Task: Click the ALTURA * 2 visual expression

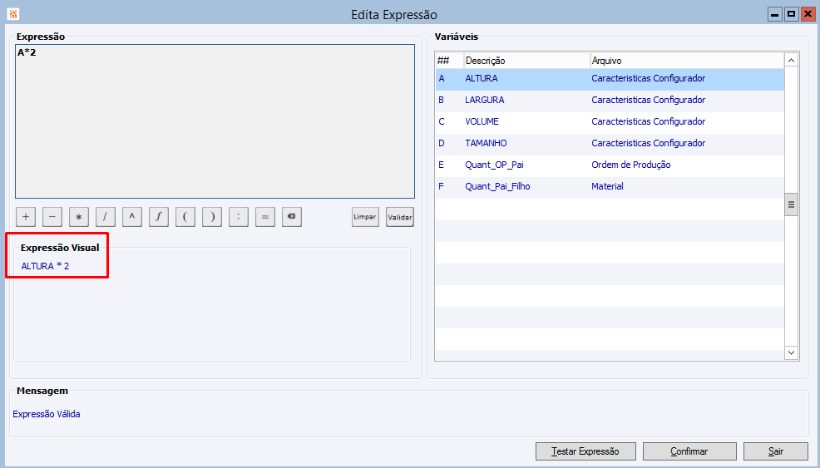Action: [45, 266]
